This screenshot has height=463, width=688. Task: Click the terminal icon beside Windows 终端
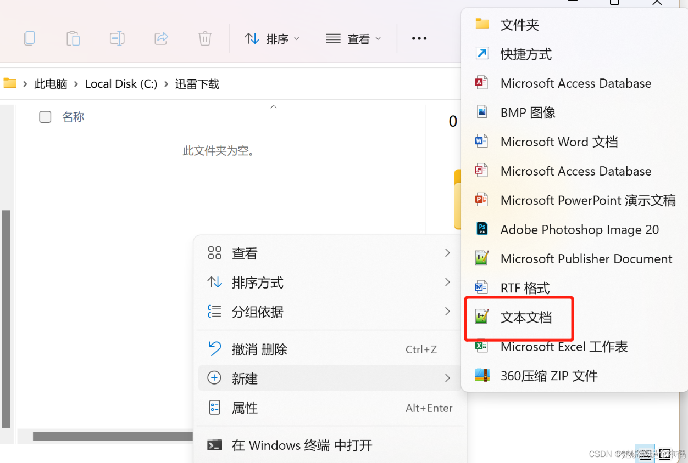[x=214, y=445]
